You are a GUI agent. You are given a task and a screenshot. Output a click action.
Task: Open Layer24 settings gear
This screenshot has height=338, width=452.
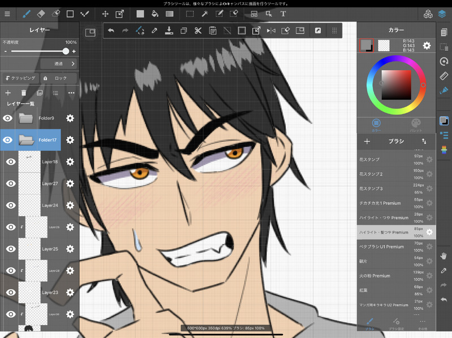[70, 205]
